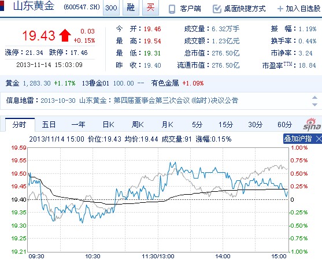Switch to the 日K chart tab
This screenshot has height=260, width=322.
point(109,125)
